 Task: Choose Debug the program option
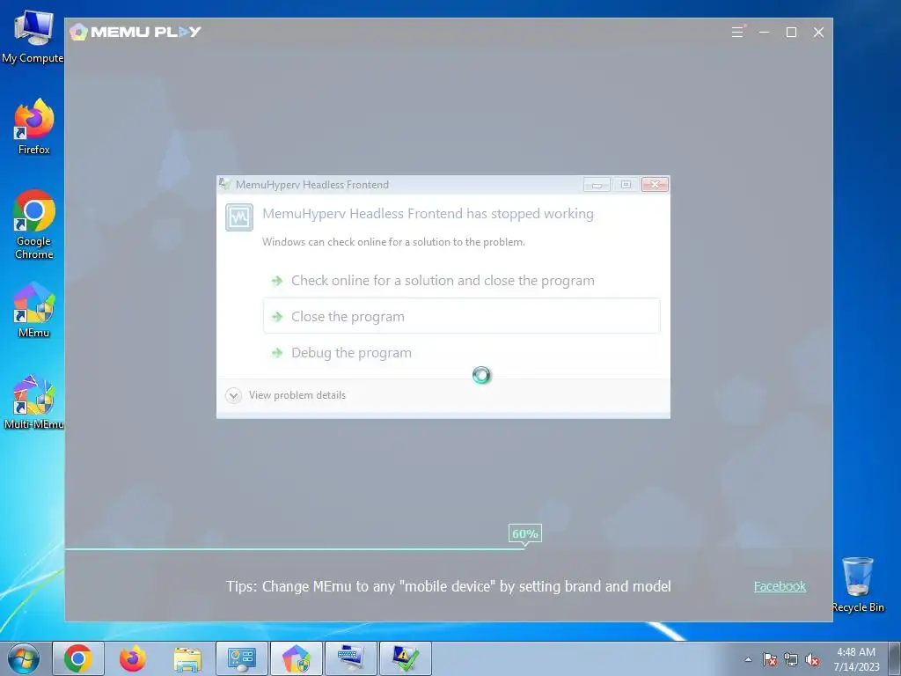[x=461, y=352]
